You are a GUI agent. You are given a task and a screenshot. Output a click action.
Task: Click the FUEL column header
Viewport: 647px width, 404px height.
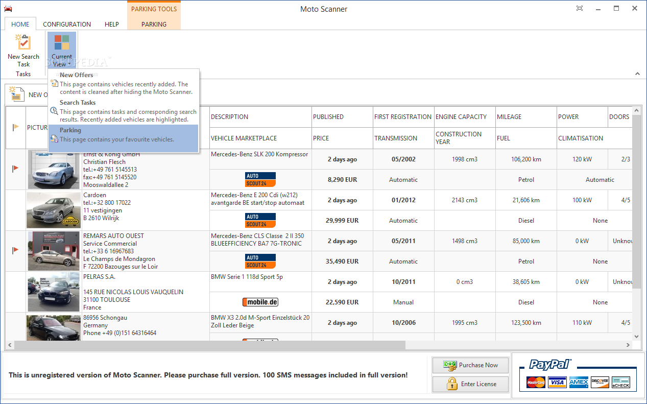(x=526, y=138)
